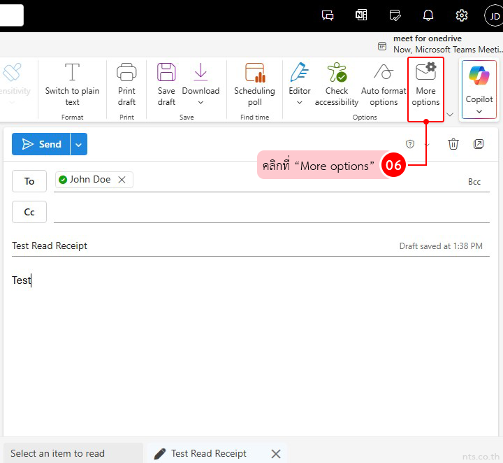Open Auto format options

coord(384,85)
